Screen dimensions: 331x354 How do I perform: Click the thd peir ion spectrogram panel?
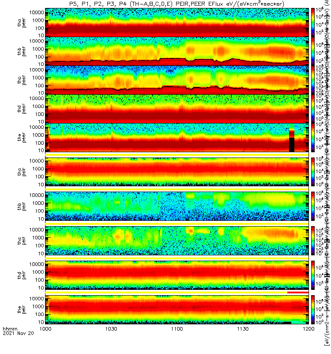point(177,275)
